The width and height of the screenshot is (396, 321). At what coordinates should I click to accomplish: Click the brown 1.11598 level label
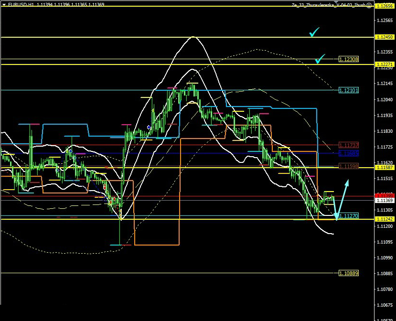click(x=349, y=166)
